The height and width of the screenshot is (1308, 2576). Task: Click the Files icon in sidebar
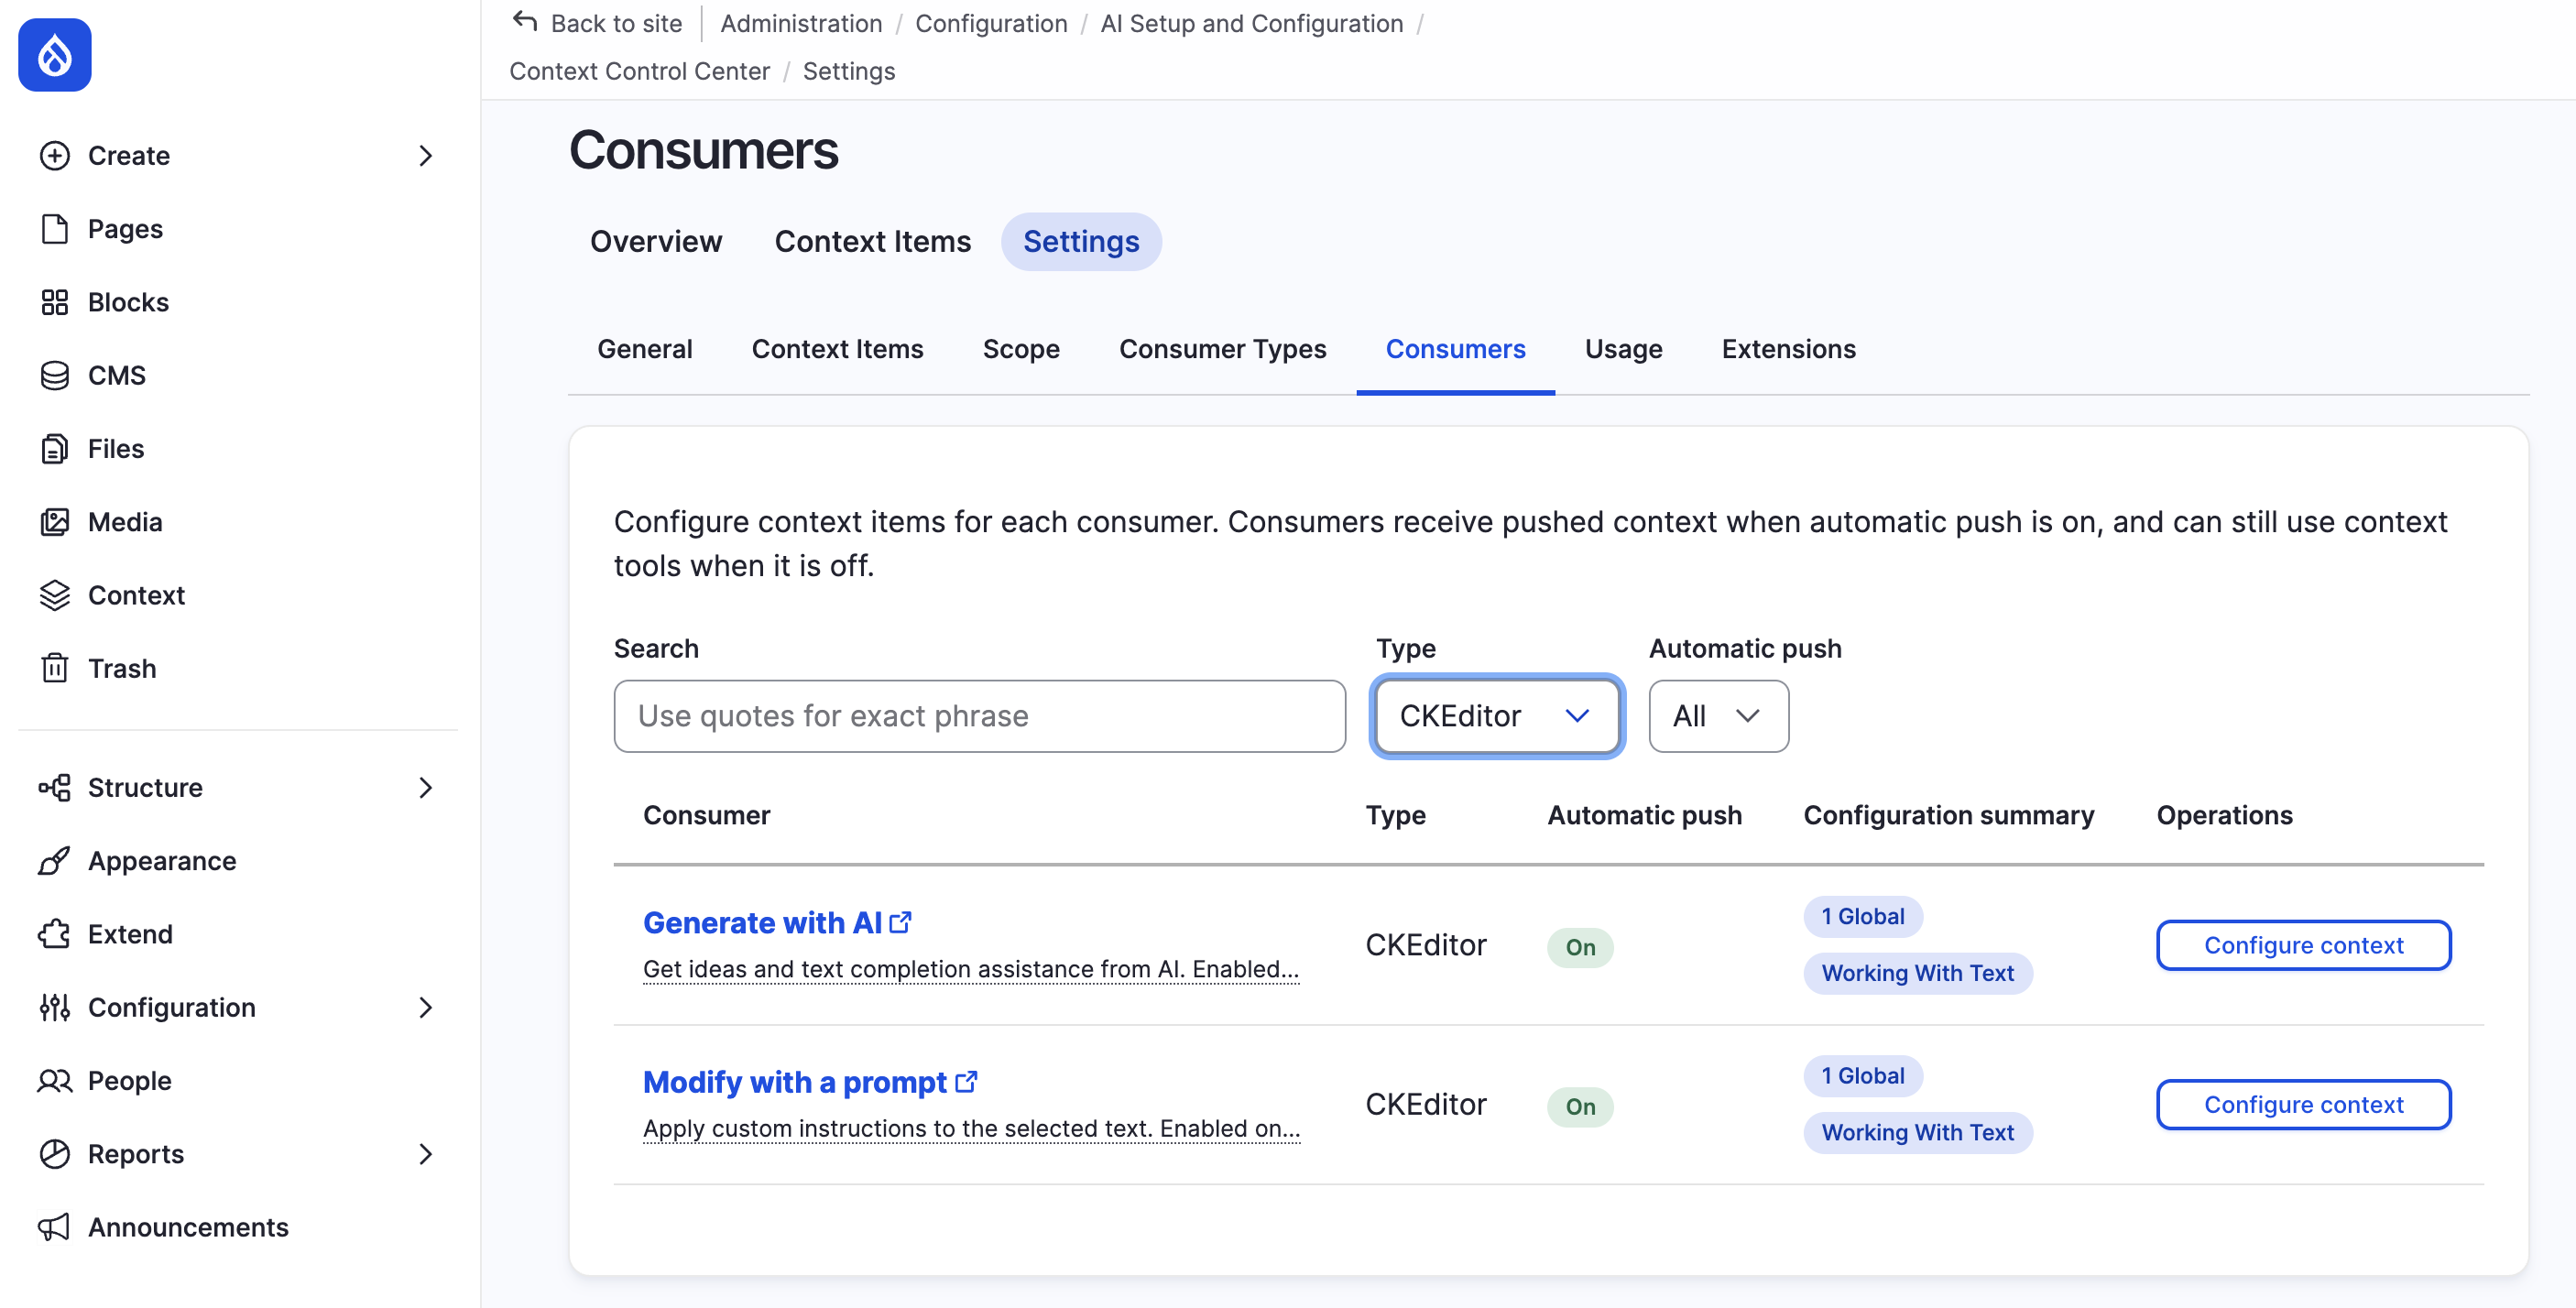click(x=55, y=449)
